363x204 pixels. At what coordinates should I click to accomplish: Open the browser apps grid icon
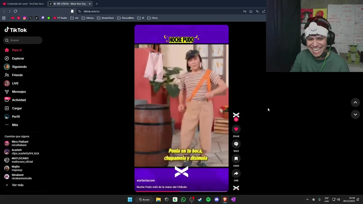point(4,18)
